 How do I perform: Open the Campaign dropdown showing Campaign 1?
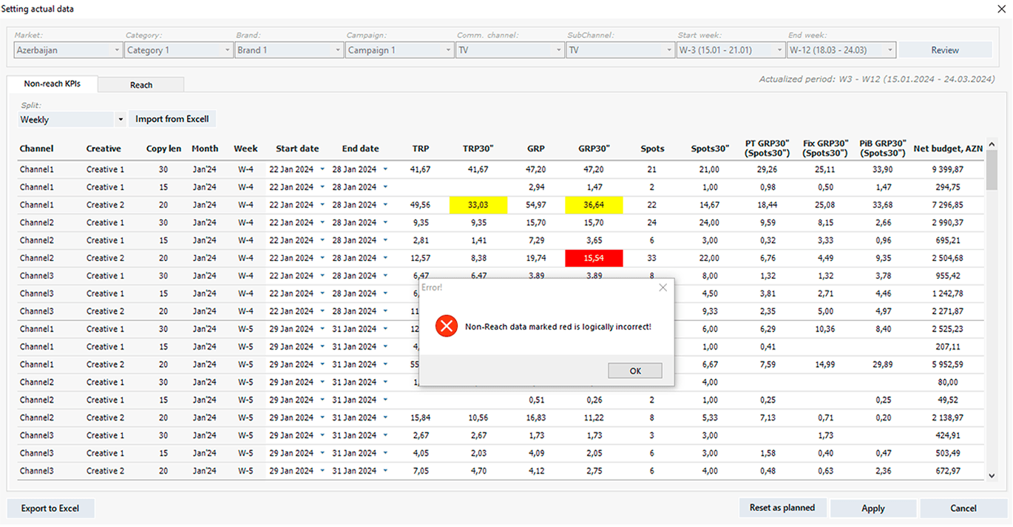(x=399, y=50)
